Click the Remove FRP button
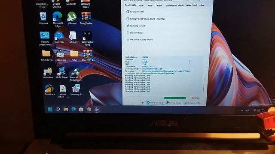The width and height of the screenshot is (275, 154). pos(135,12)
